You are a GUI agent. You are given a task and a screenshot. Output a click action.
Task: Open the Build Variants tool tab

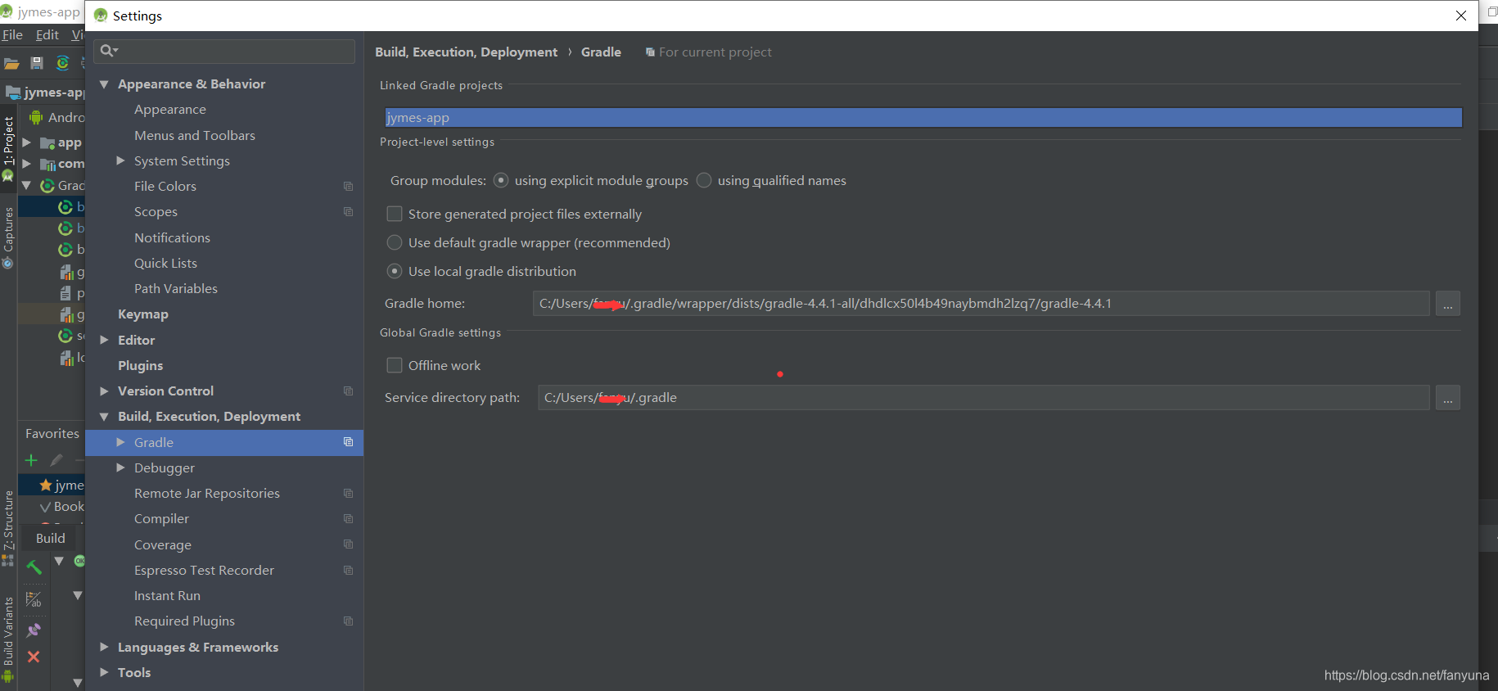(x=8, y=639)
